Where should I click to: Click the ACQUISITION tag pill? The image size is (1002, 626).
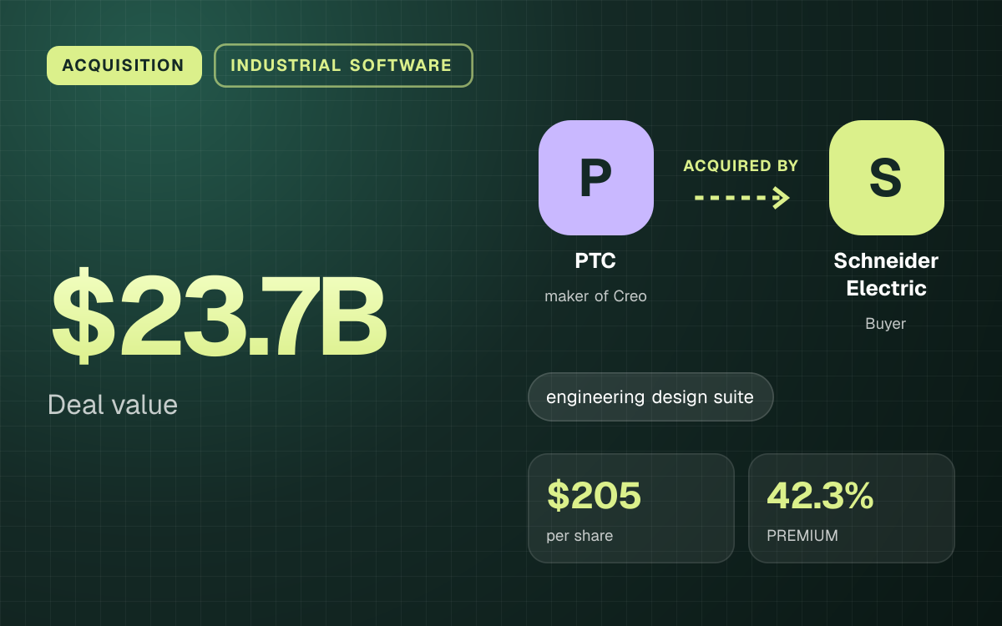[124, 65]
